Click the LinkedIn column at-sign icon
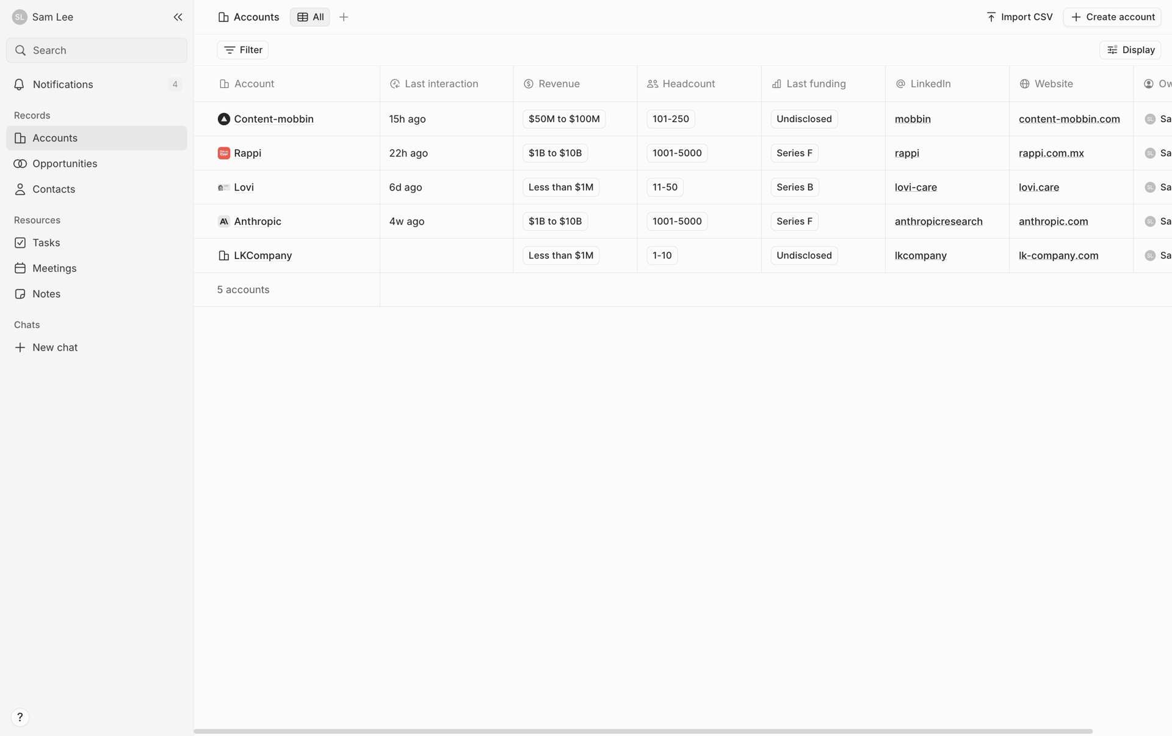 click(x=900, y=84)
